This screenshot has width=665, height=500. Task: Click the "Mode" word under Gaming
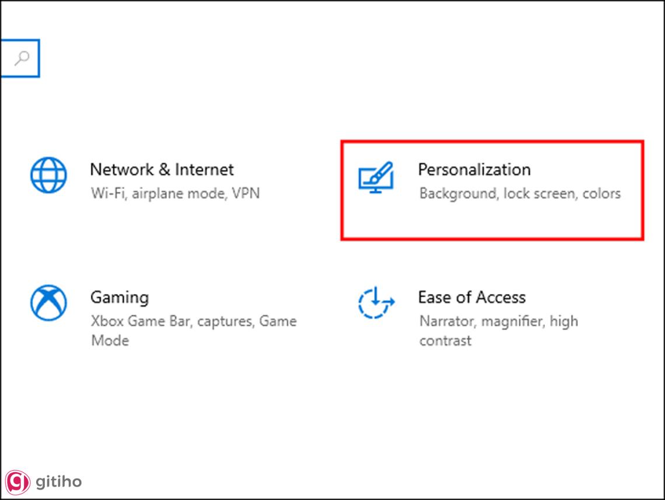tap(109, 340)
